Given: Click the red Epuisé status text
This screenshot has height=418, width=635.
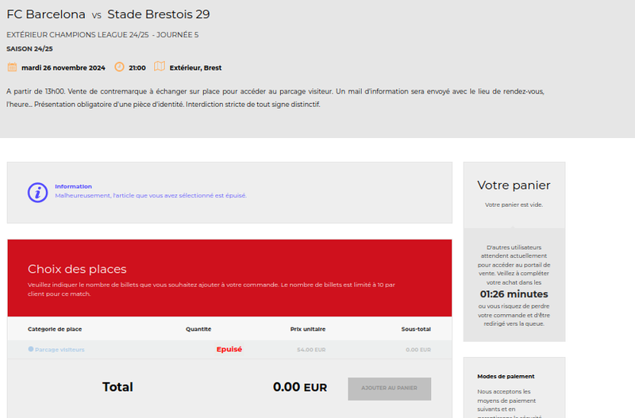Looking at the screenshot, I should 229,349.
